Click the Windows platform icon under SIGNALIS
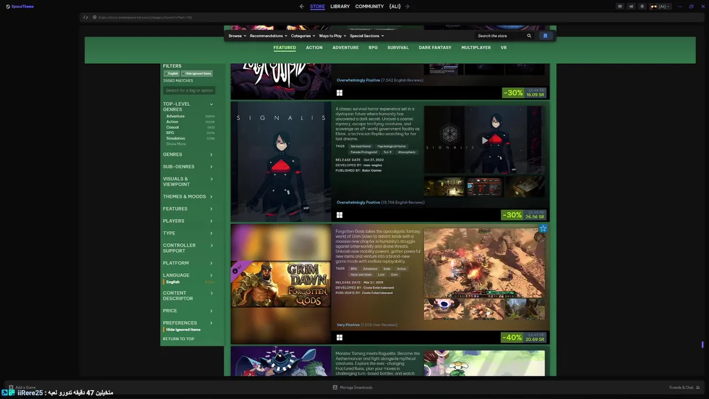Viewport: 709px width, 399px height. coord(340,215)
